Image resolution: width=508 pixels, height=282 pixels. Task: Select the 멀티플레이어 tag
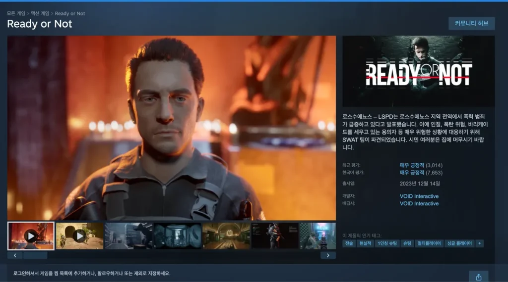(x=429, y=243)
